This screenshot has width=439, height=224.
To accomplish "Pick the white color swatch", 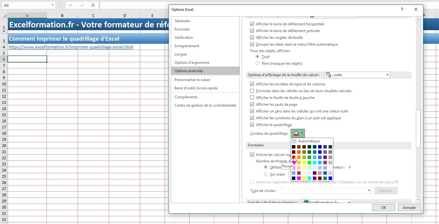I will coord(330,168).
